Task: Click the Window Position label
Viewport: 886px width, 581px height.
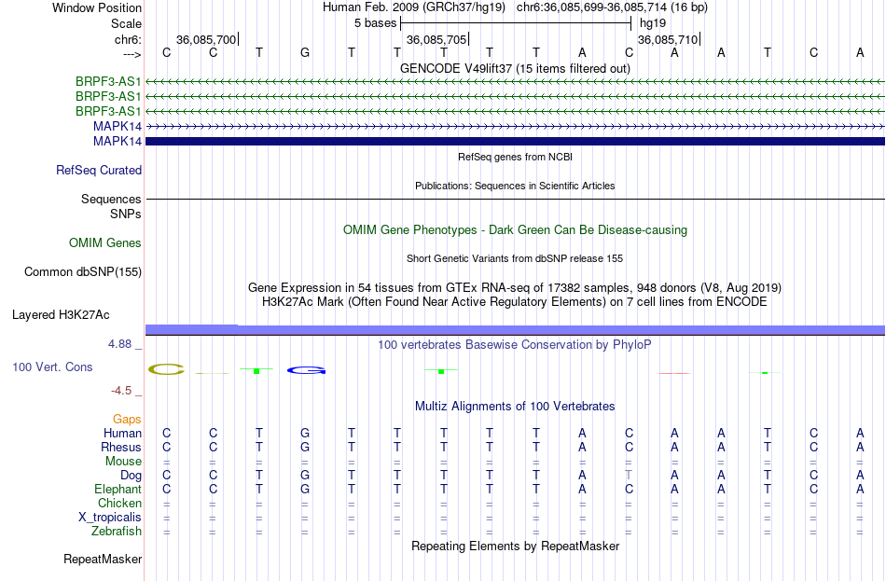Action: pyautogui.click(x=97, y=7)
